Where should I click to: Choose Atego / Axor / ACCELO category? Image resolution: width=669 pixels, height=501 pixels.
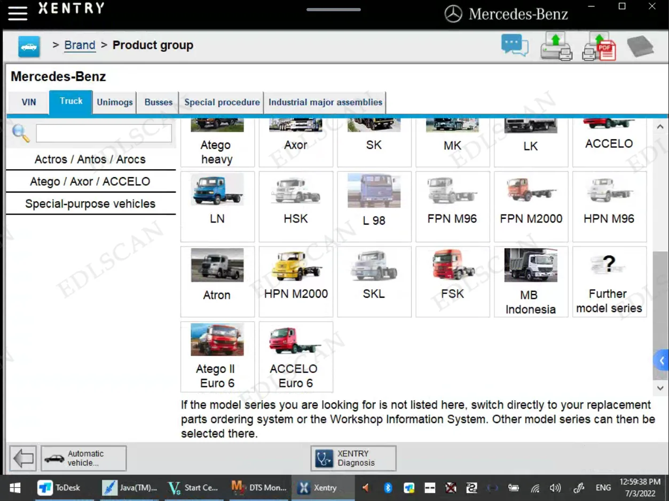click(90, 181)
